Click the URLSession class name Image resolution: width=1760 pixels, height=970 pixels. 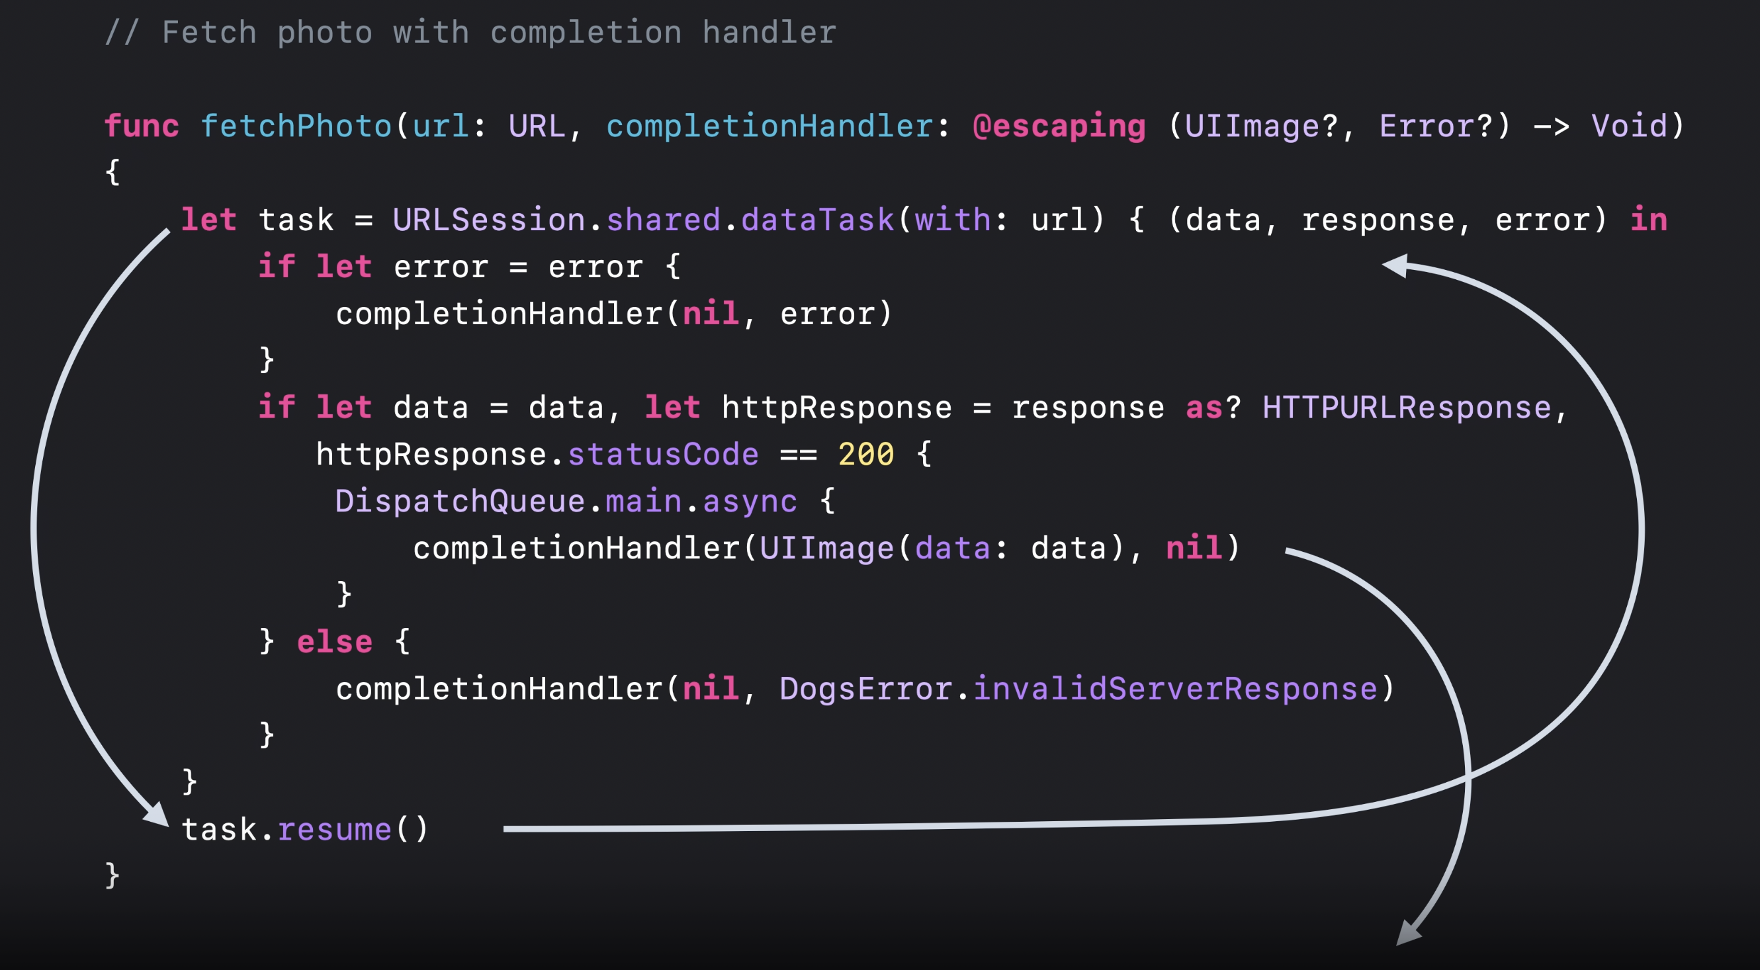[488, 220]
